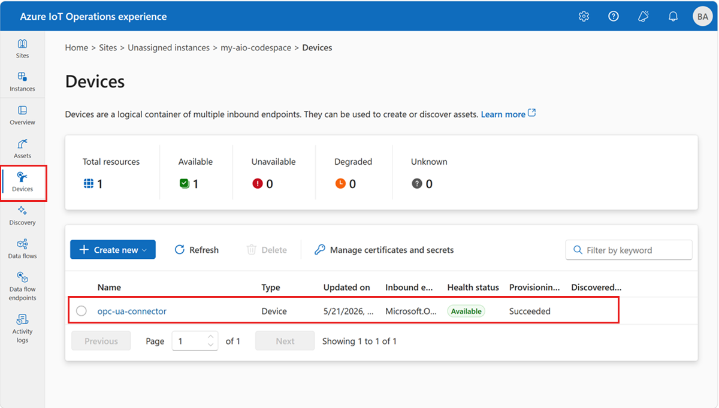Click the Unavailable red alert icon
This screenshot has height=408, width=719.
coord(258,184)
